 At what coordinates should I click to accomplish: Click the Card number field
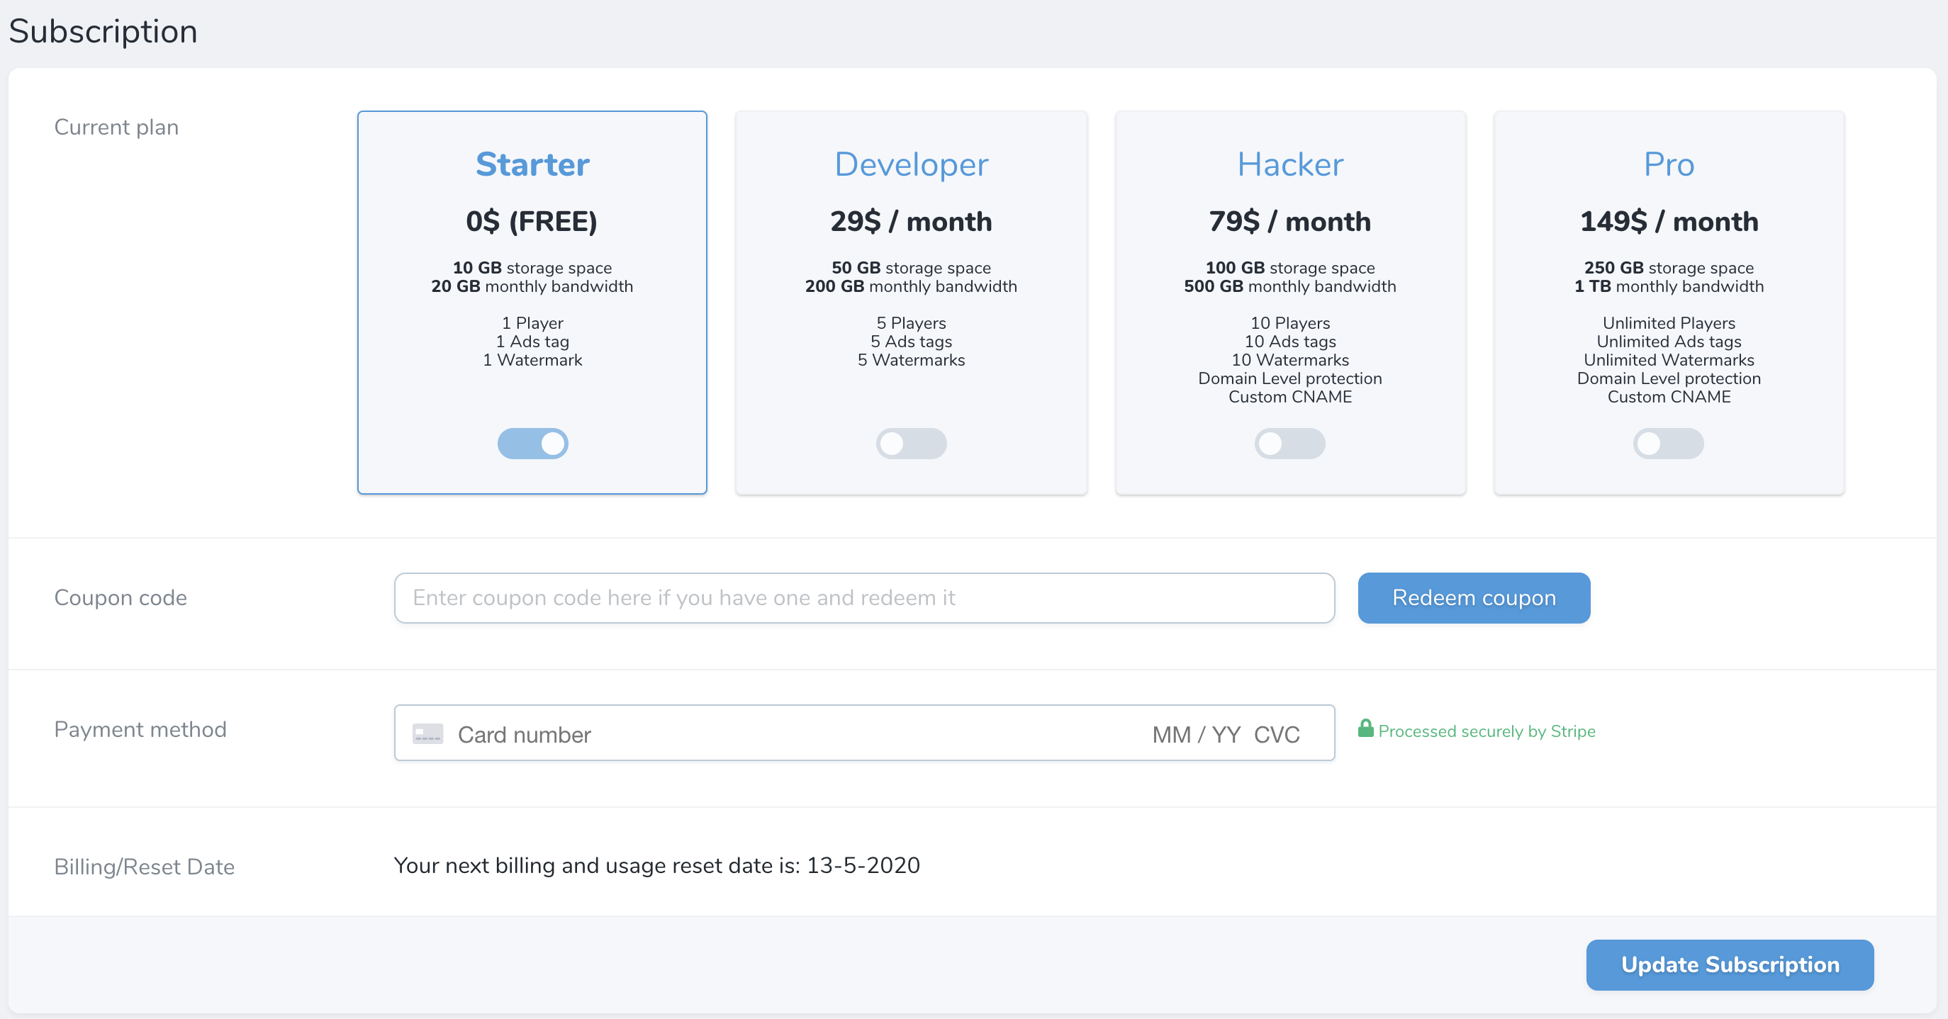[524, 734]
